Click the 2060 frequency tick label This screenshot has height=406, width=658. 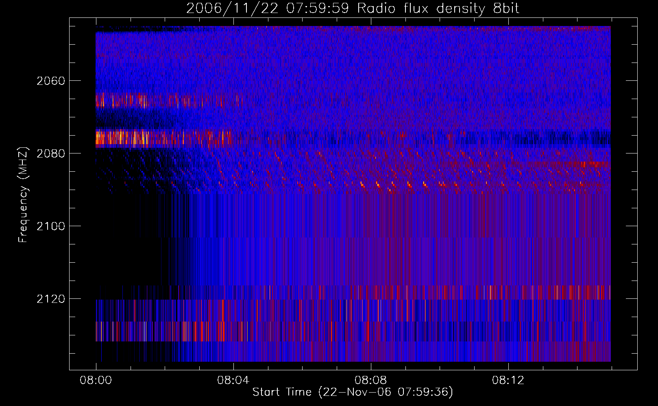51,81
